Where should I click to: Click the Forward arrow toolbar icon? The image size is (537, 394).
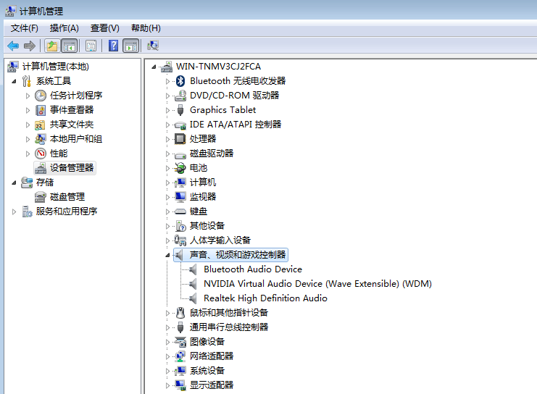click(x=30, y=46)
